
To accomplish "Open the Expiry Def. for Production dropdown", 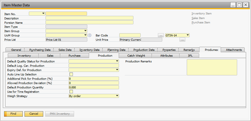I will click(117, 70).
